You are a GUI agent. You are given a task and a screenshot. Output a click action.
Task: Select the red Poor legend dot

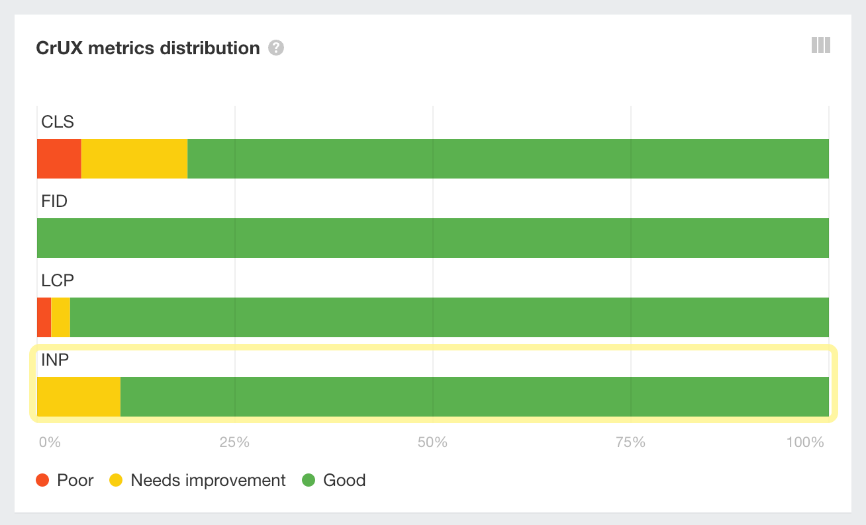tap(42, 480)
